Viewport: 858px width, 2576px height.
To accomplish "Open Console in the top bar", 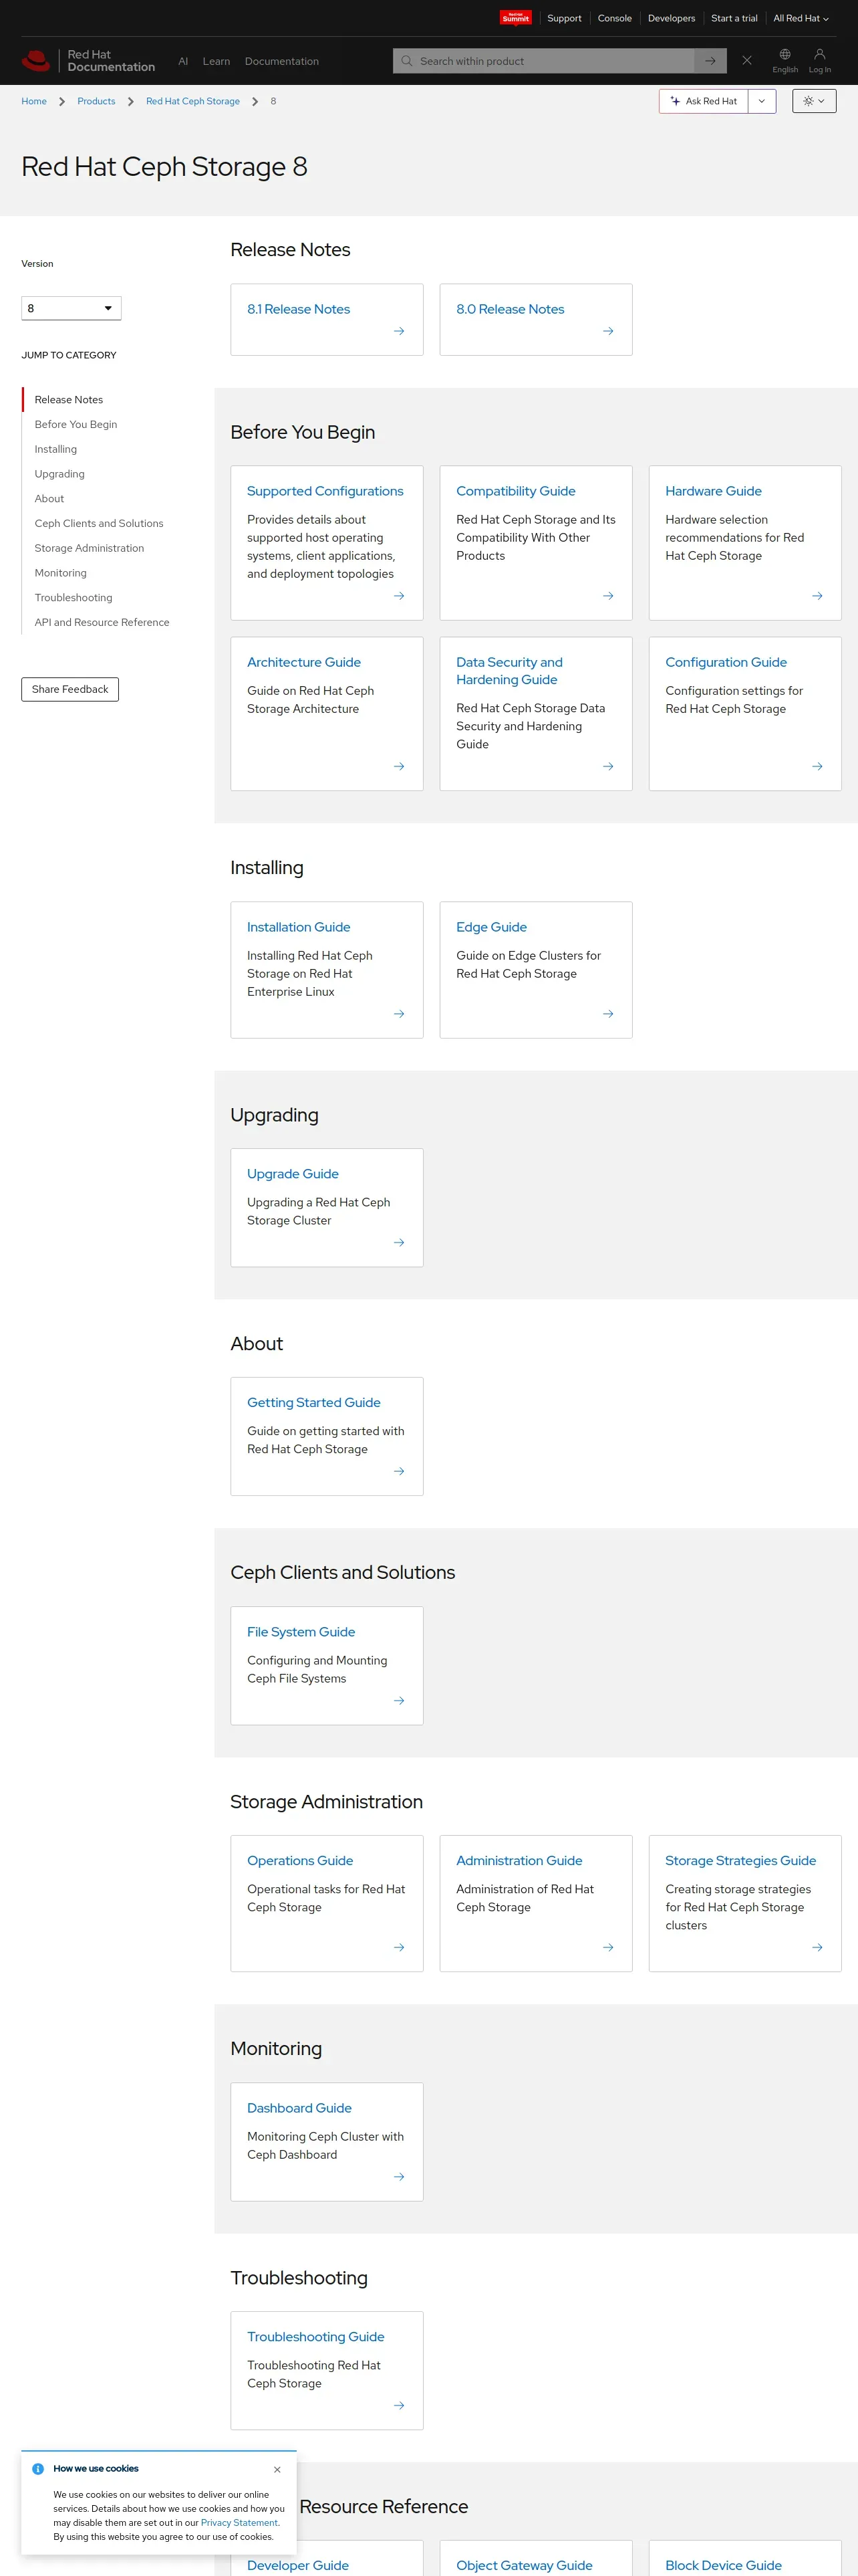I will [x=614, y=18].
